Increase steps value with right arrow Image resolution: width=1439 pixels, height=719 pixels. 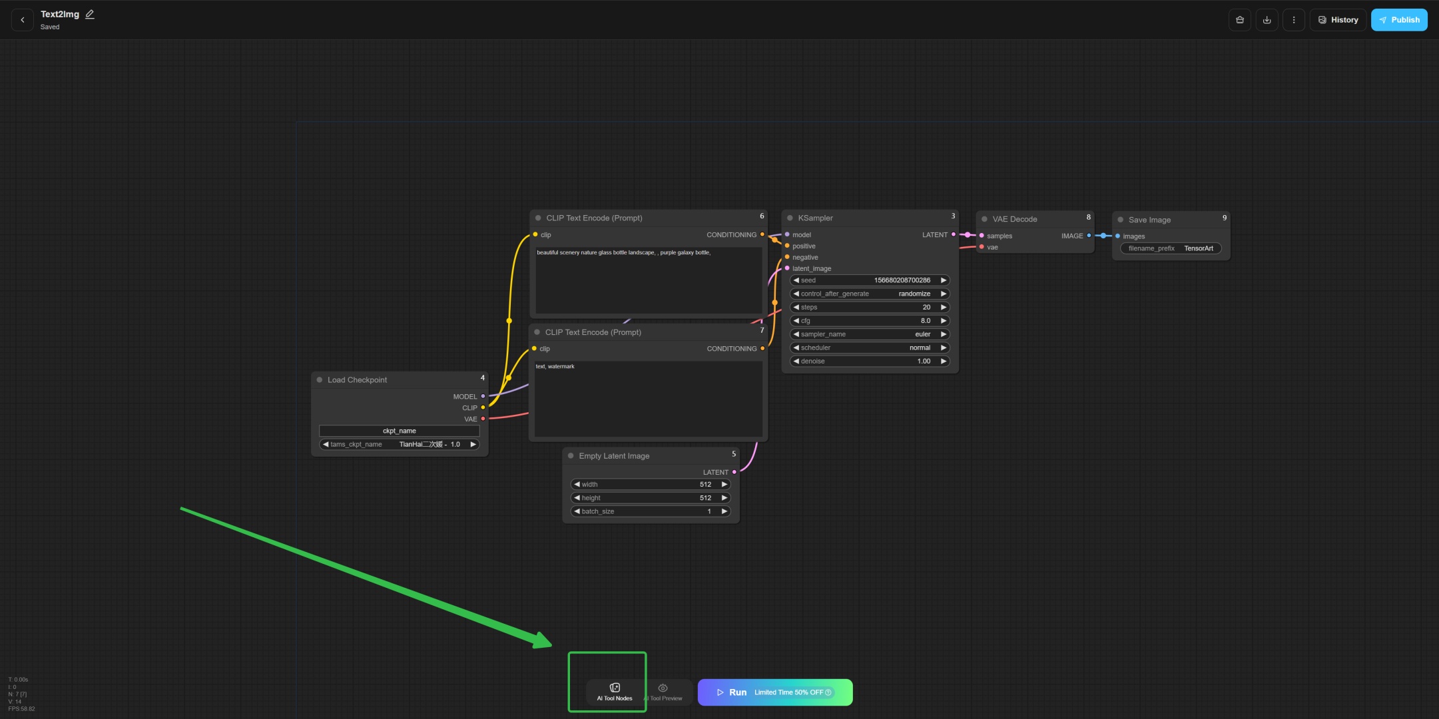[943, 308]
